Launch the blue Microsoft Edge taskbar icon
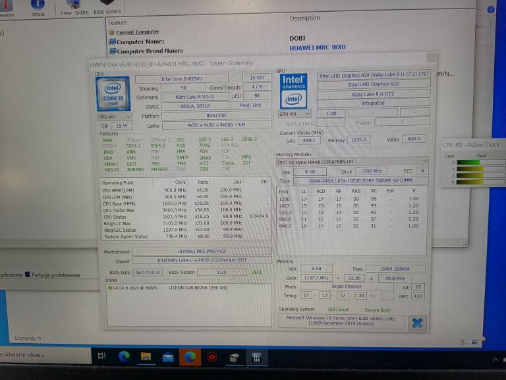 pyautogui.click(x=125, y=356)
